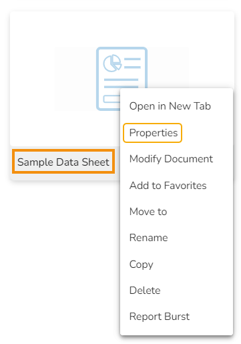Rename the Sample Data Sheet document

[x=148, y=238]
